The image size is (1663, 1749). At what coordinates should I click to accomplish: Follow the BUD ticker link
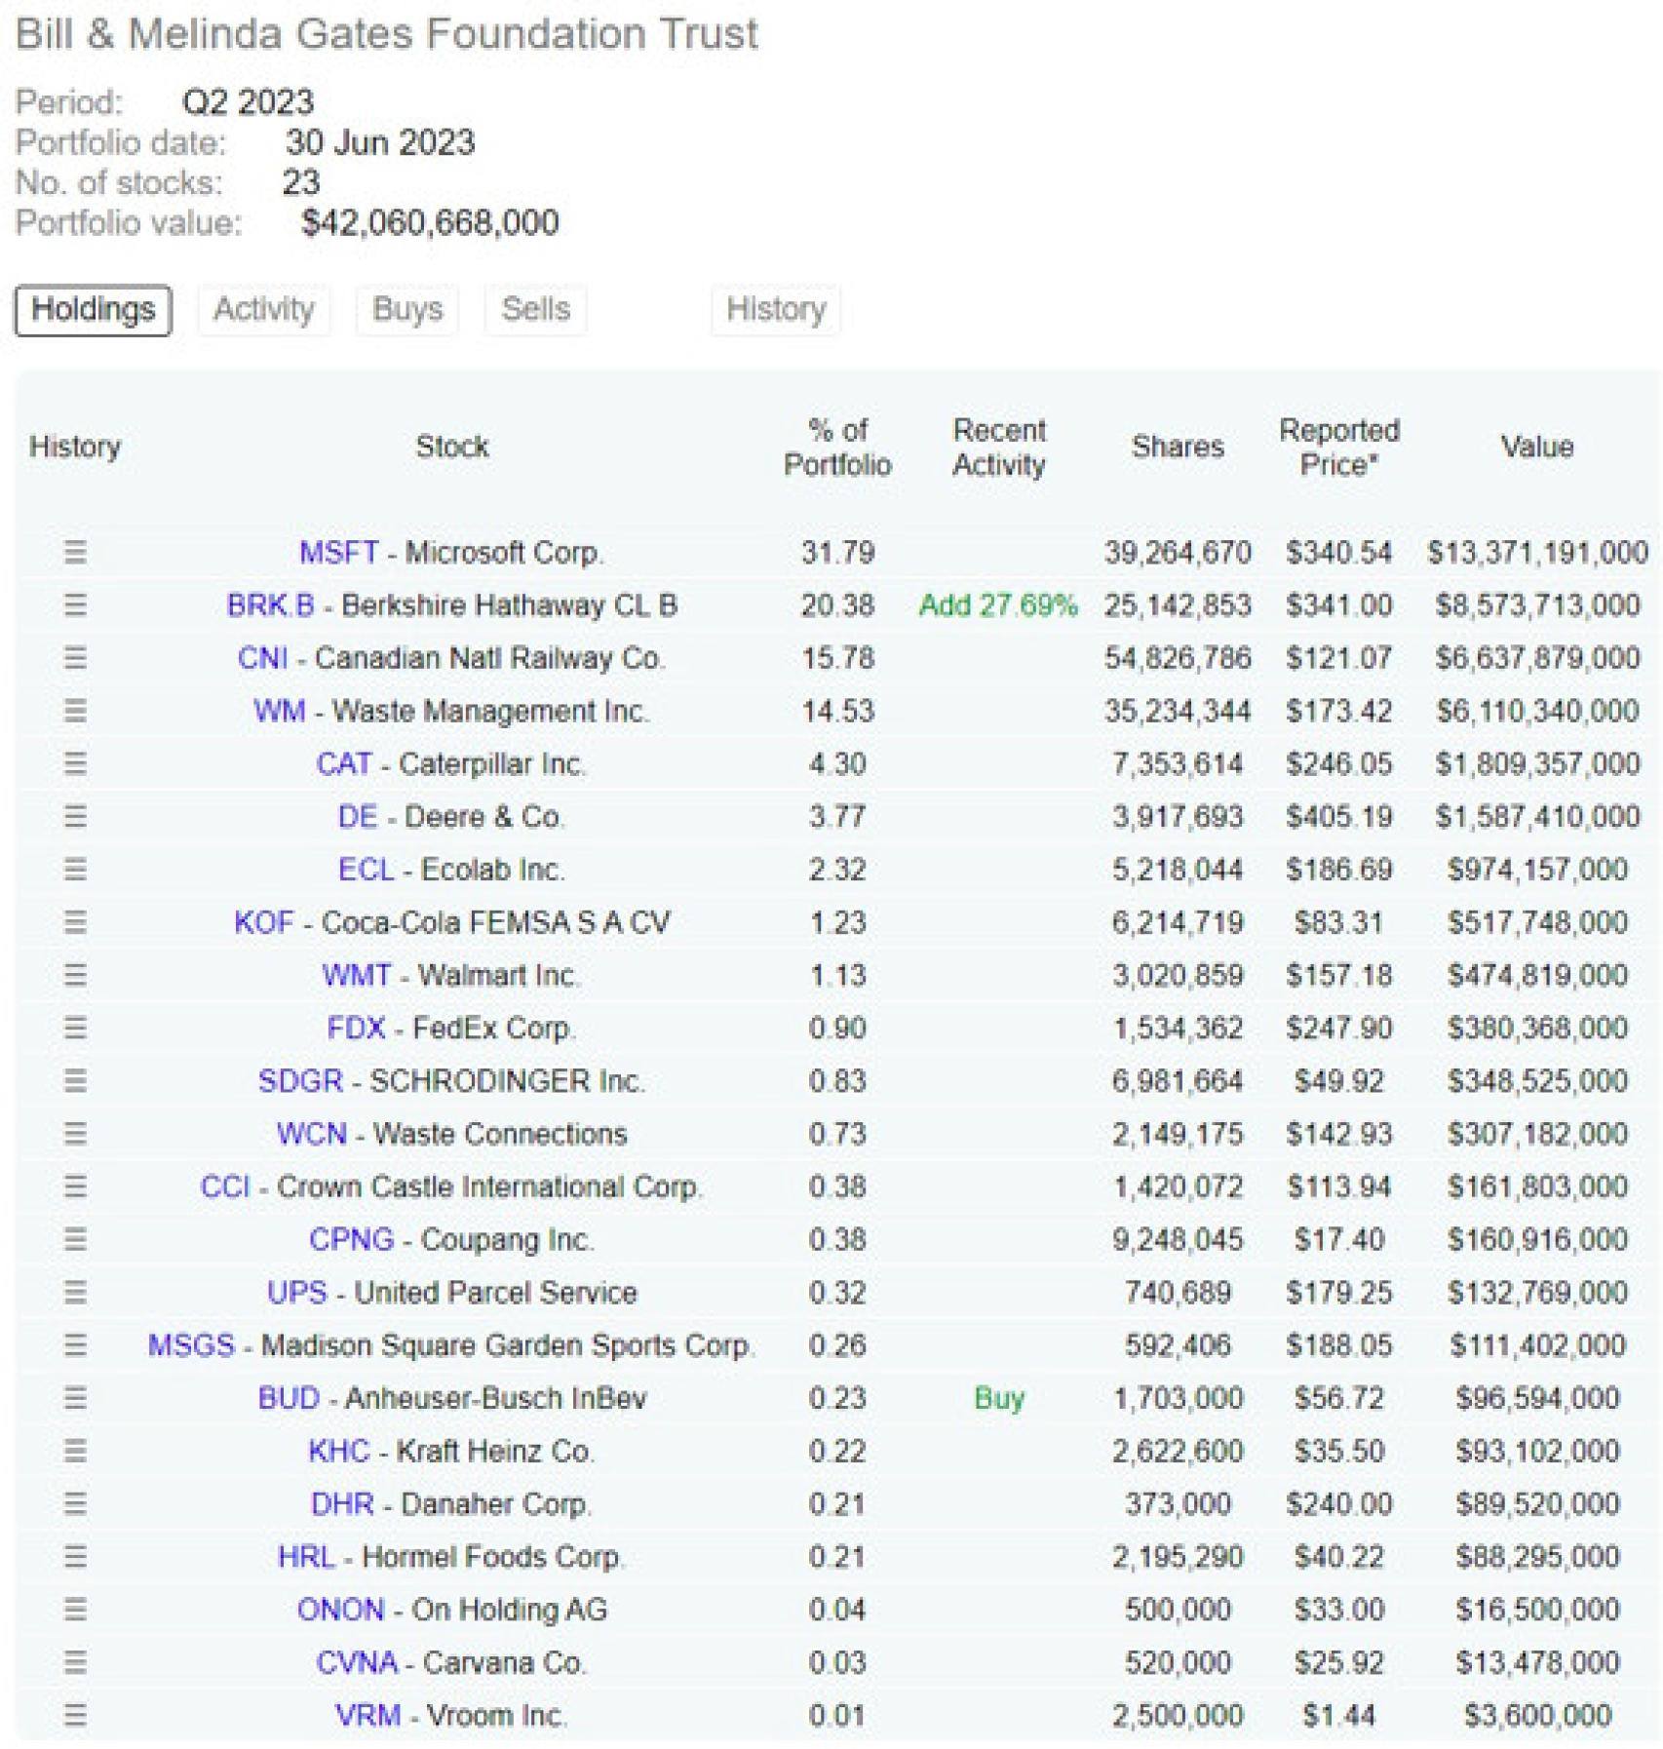click(x=289, y=1397)
